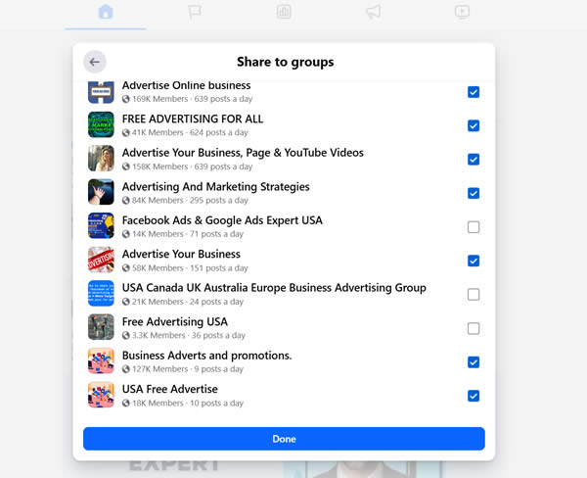Open the Ads megaphone tab in top bar
Screen dimensions: 587x478
coord(374,12)
